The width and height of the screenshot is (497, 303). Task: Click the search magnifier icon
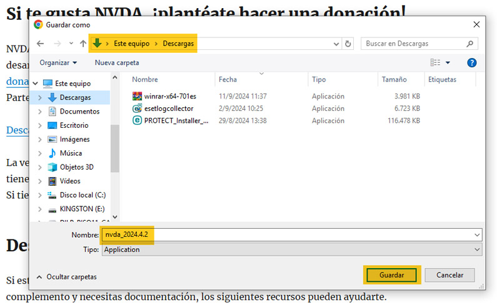tap(470, 44)
